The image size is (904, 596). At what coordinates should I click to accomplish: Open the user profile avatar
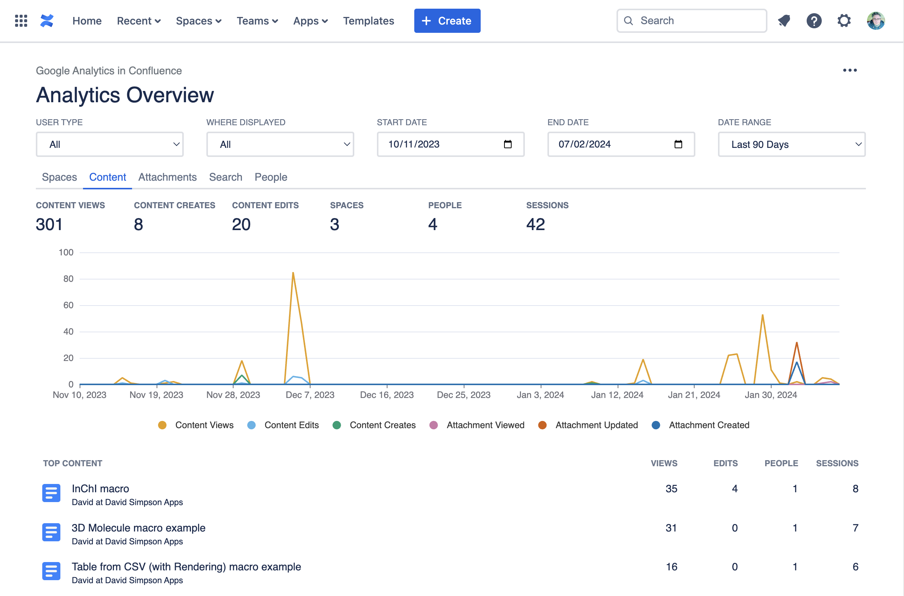pos(875,20)
